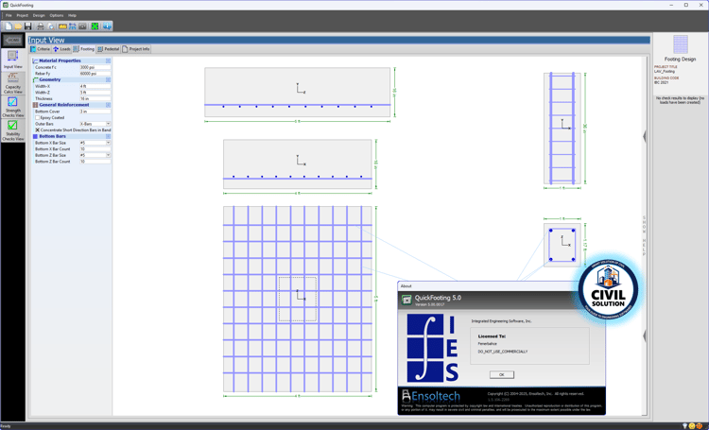Switch to the Loads tab
Screen dimensions: 709x430
tap(62, 49)
